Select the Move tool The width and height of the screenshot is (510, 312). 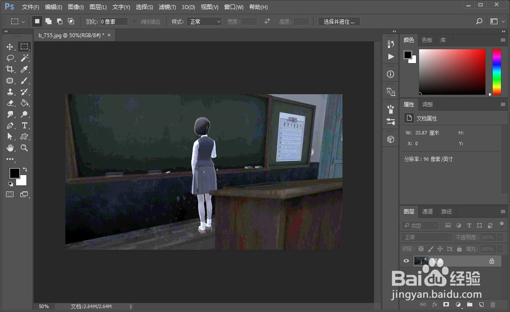tap(10, 47)
